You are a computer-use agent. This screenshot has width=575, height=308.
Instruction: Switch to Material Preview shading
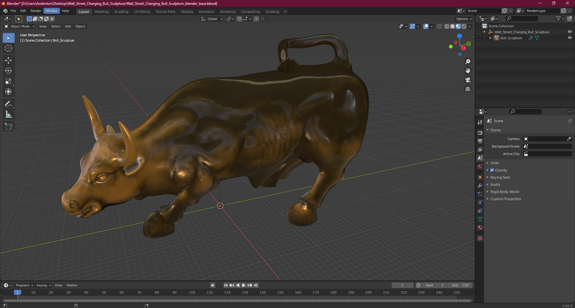tap(458, 26)
